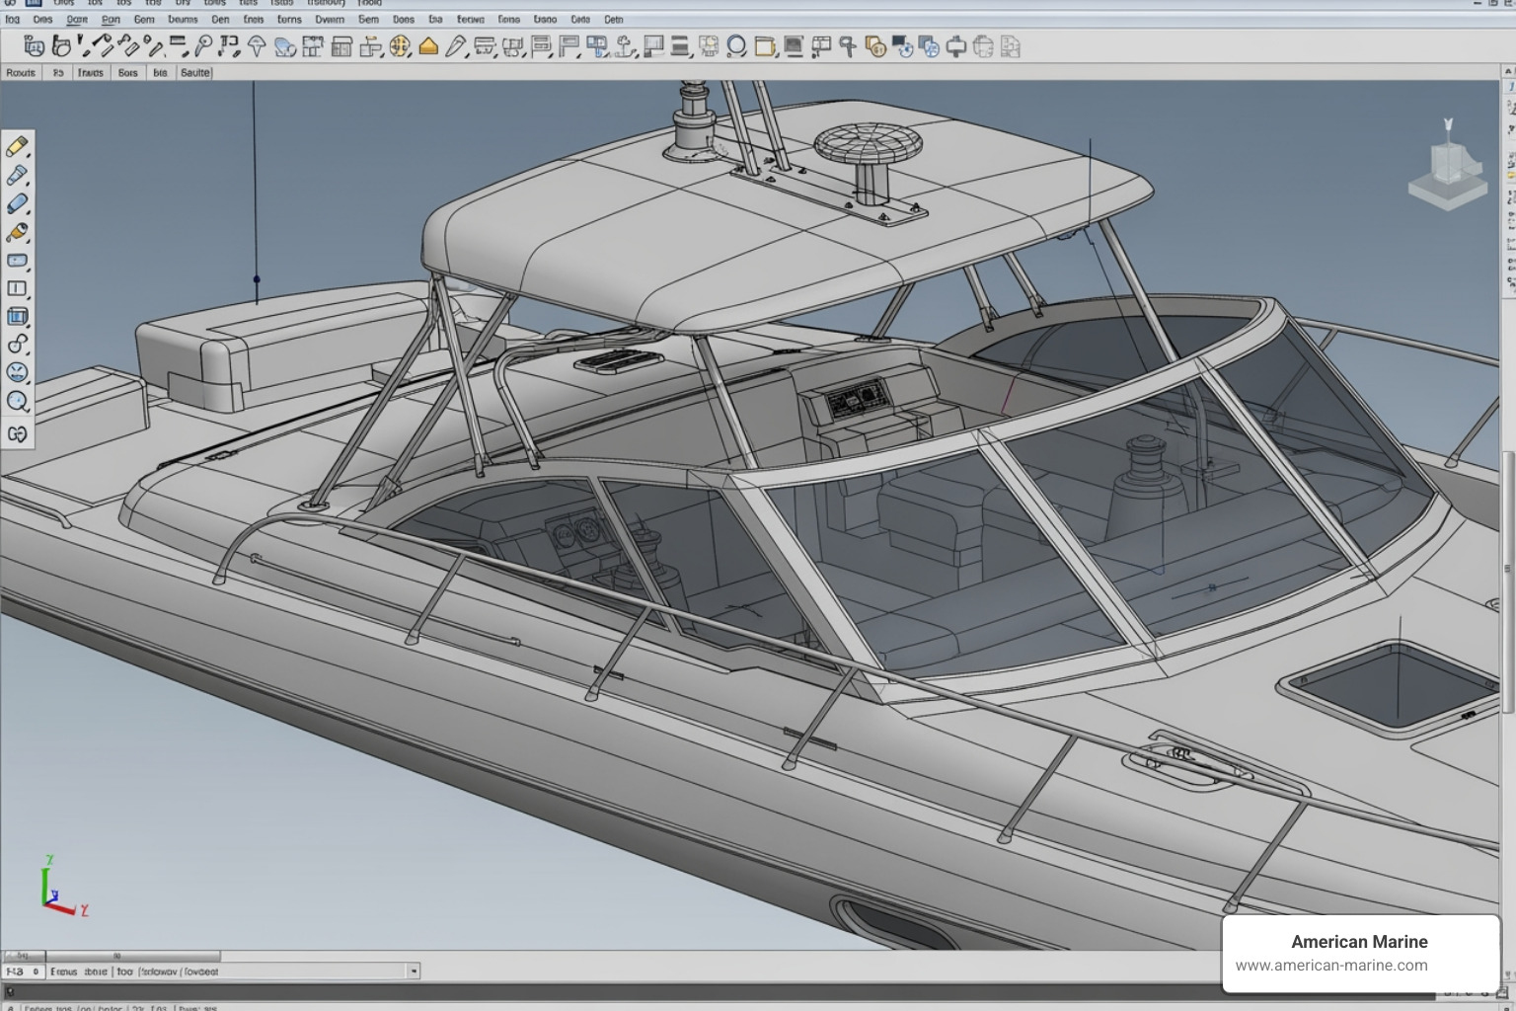Click the linked-rings icon at sidebar bottom
The image size is (1516, 1011).
pyautogui.click(x=17, y=434)
